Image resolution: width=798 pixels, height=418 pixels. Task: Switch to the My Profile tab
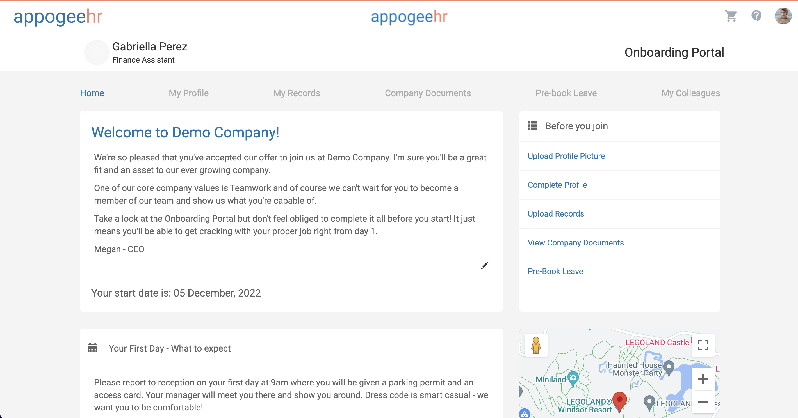tap(189, 93)
